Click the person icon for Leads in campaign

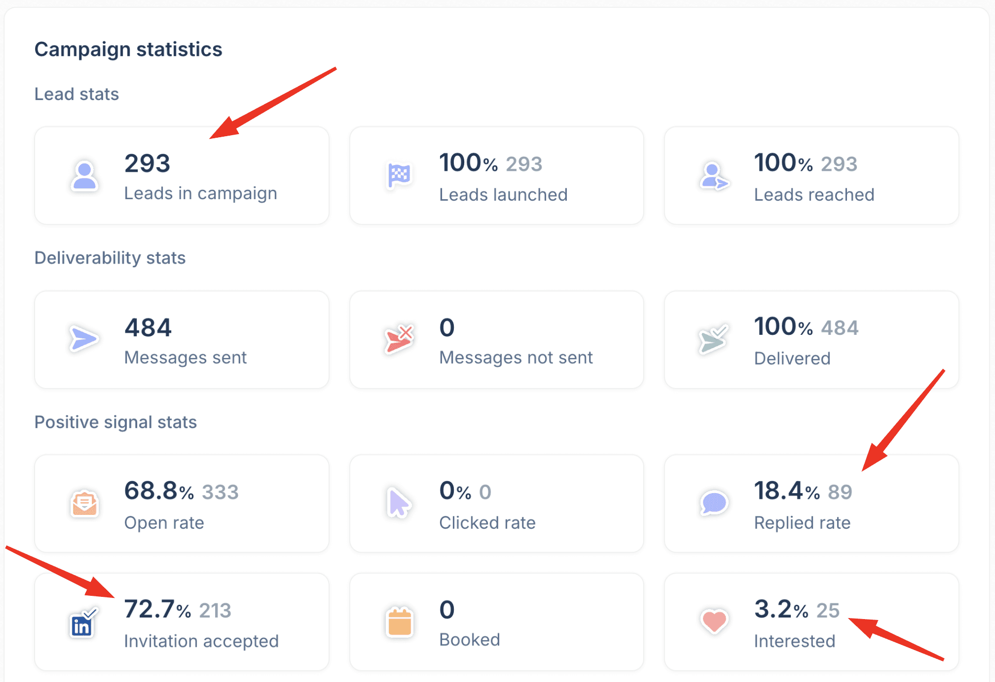coord(85,176)
